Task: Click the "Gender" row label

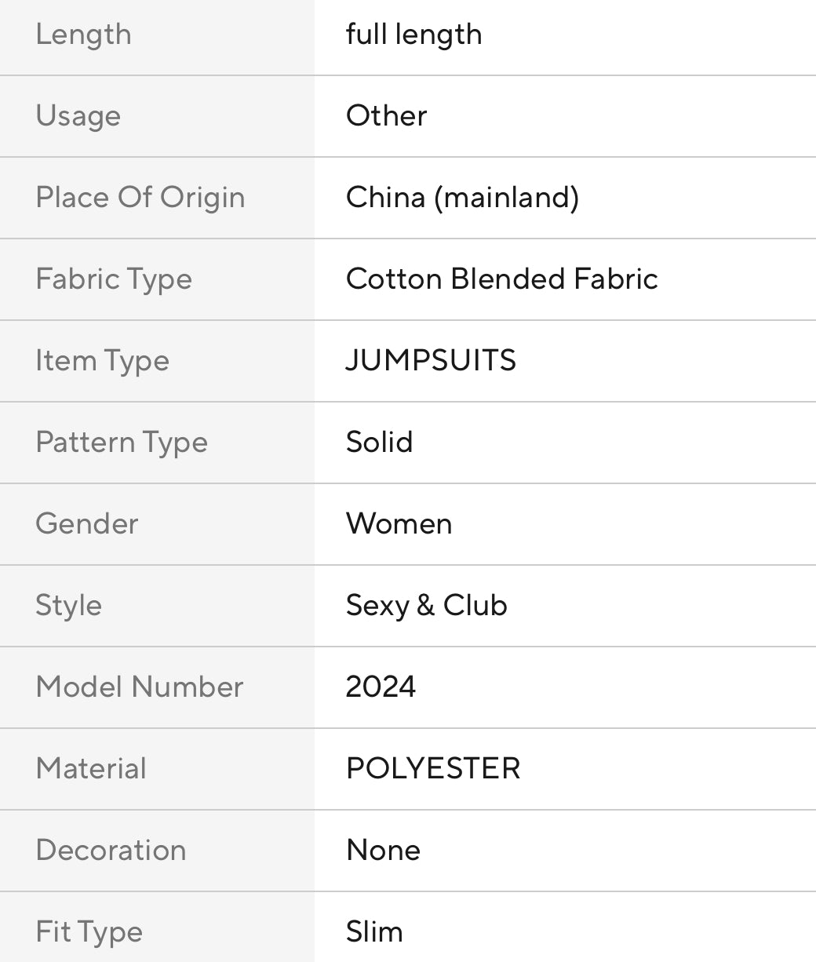Action: tap(87, 524)
